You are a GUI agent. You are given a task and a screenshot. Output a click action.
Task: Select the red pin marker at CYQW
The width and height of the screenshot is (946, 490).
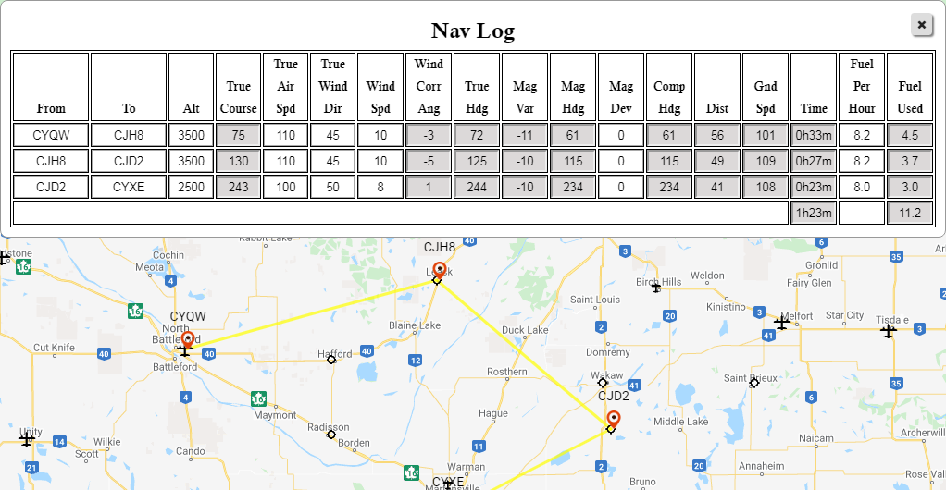(x=188, y=341)
